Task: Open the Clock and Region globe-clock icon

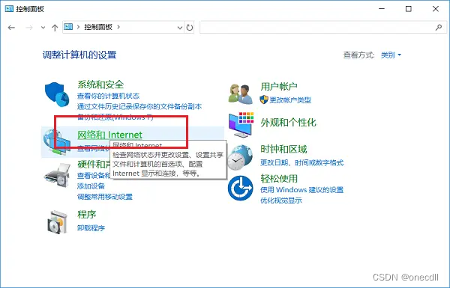Action: point(240,157)
